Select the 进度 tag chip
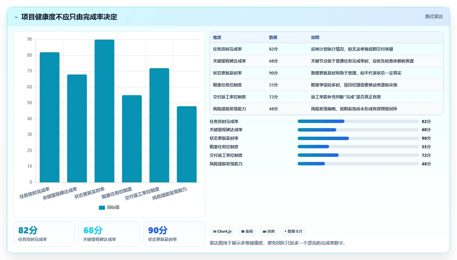 (x=269, y=231)
